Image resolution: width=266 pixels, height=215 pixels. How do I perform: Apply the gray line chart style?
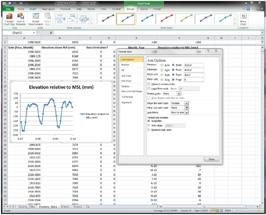point(106,19)
